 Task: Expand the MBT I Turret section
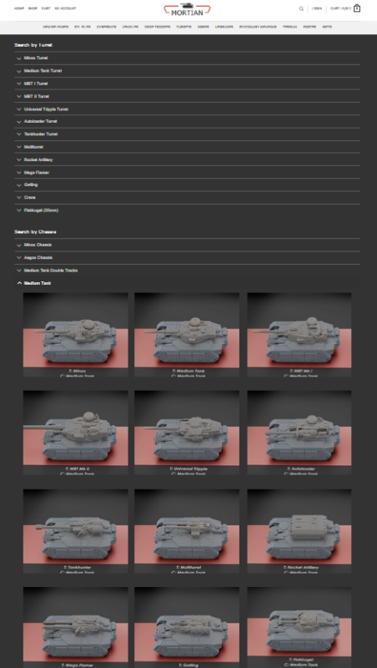coord(187,83)
